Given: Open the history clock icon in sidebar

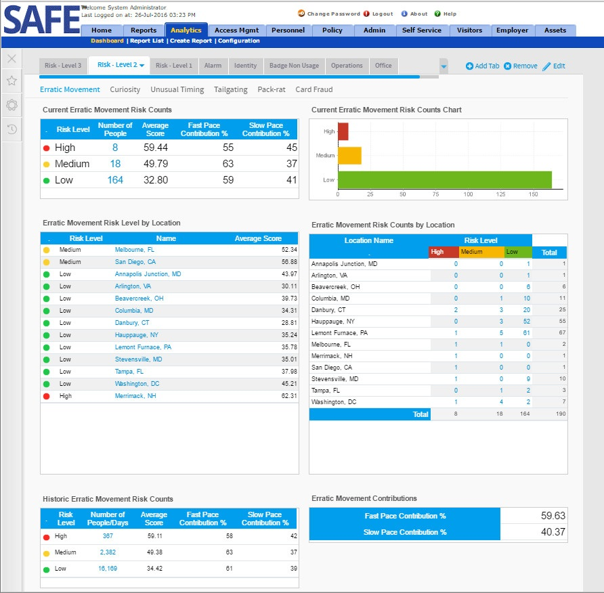Looking at the screenshot, I should point(11,129).
